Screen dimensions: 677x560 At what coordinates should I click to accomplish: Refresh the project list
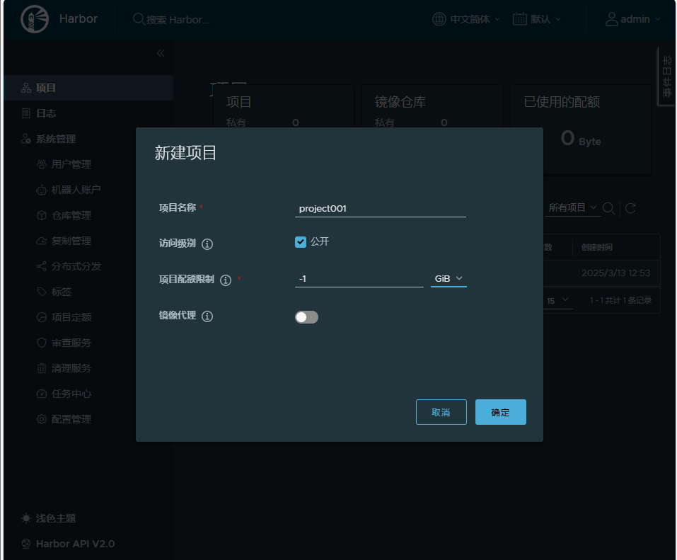tap(630, 208)
